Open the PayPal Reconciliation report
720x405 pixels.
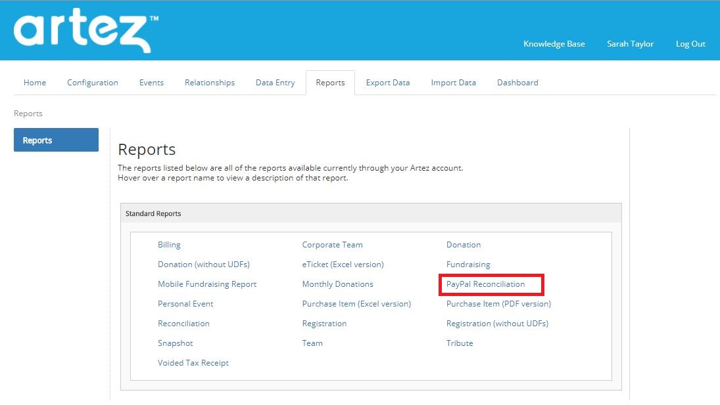(485, 284)
